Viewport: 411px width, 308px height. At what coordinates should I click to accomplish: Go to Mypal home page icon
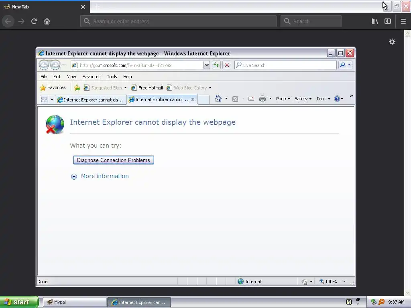tap(47, 21)
